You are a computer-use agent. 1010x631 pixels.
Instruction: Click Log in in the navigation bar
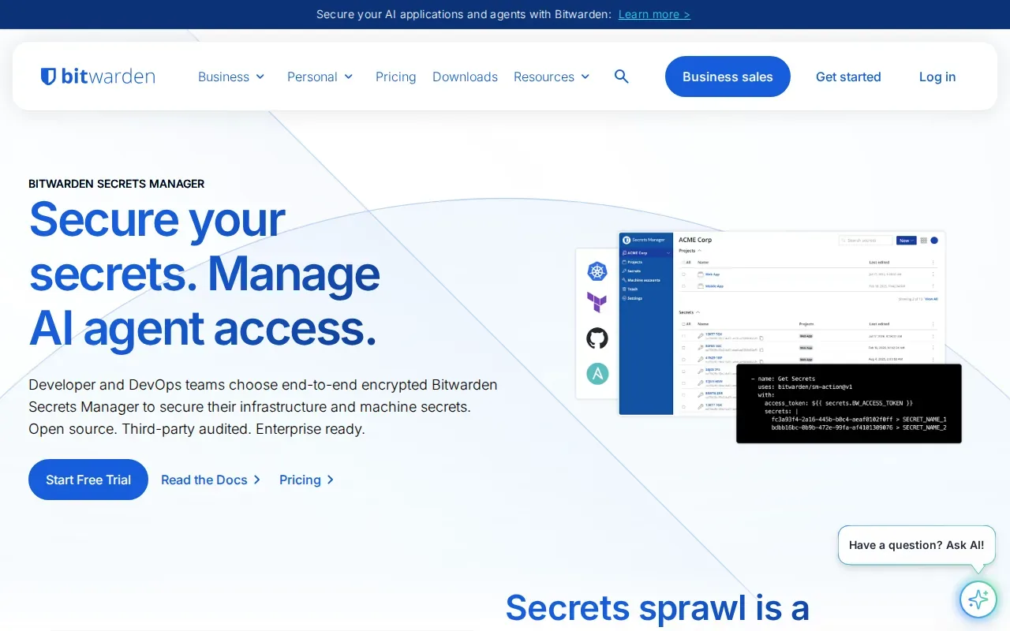pos(937,77)
